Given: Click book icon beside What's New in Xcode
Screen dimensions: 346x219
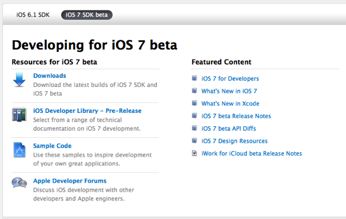Looking at the screenshot, I should pyautogui.click(x=194, y=103).
